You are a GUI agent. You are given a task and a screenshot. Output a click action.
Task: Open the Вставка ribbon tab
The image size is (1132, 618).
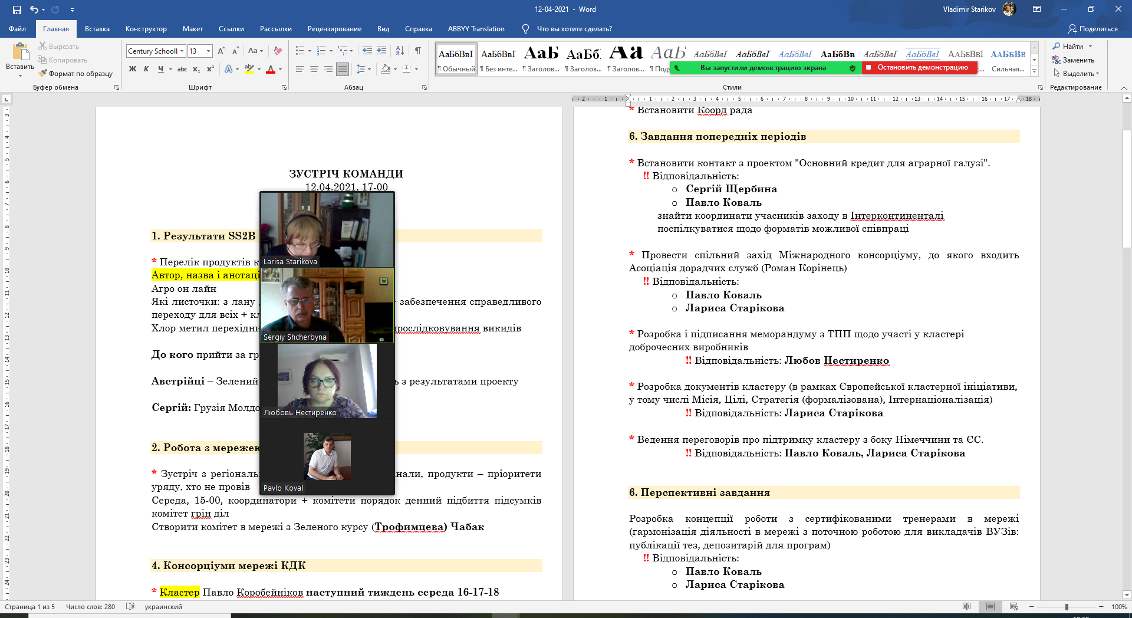97,28
